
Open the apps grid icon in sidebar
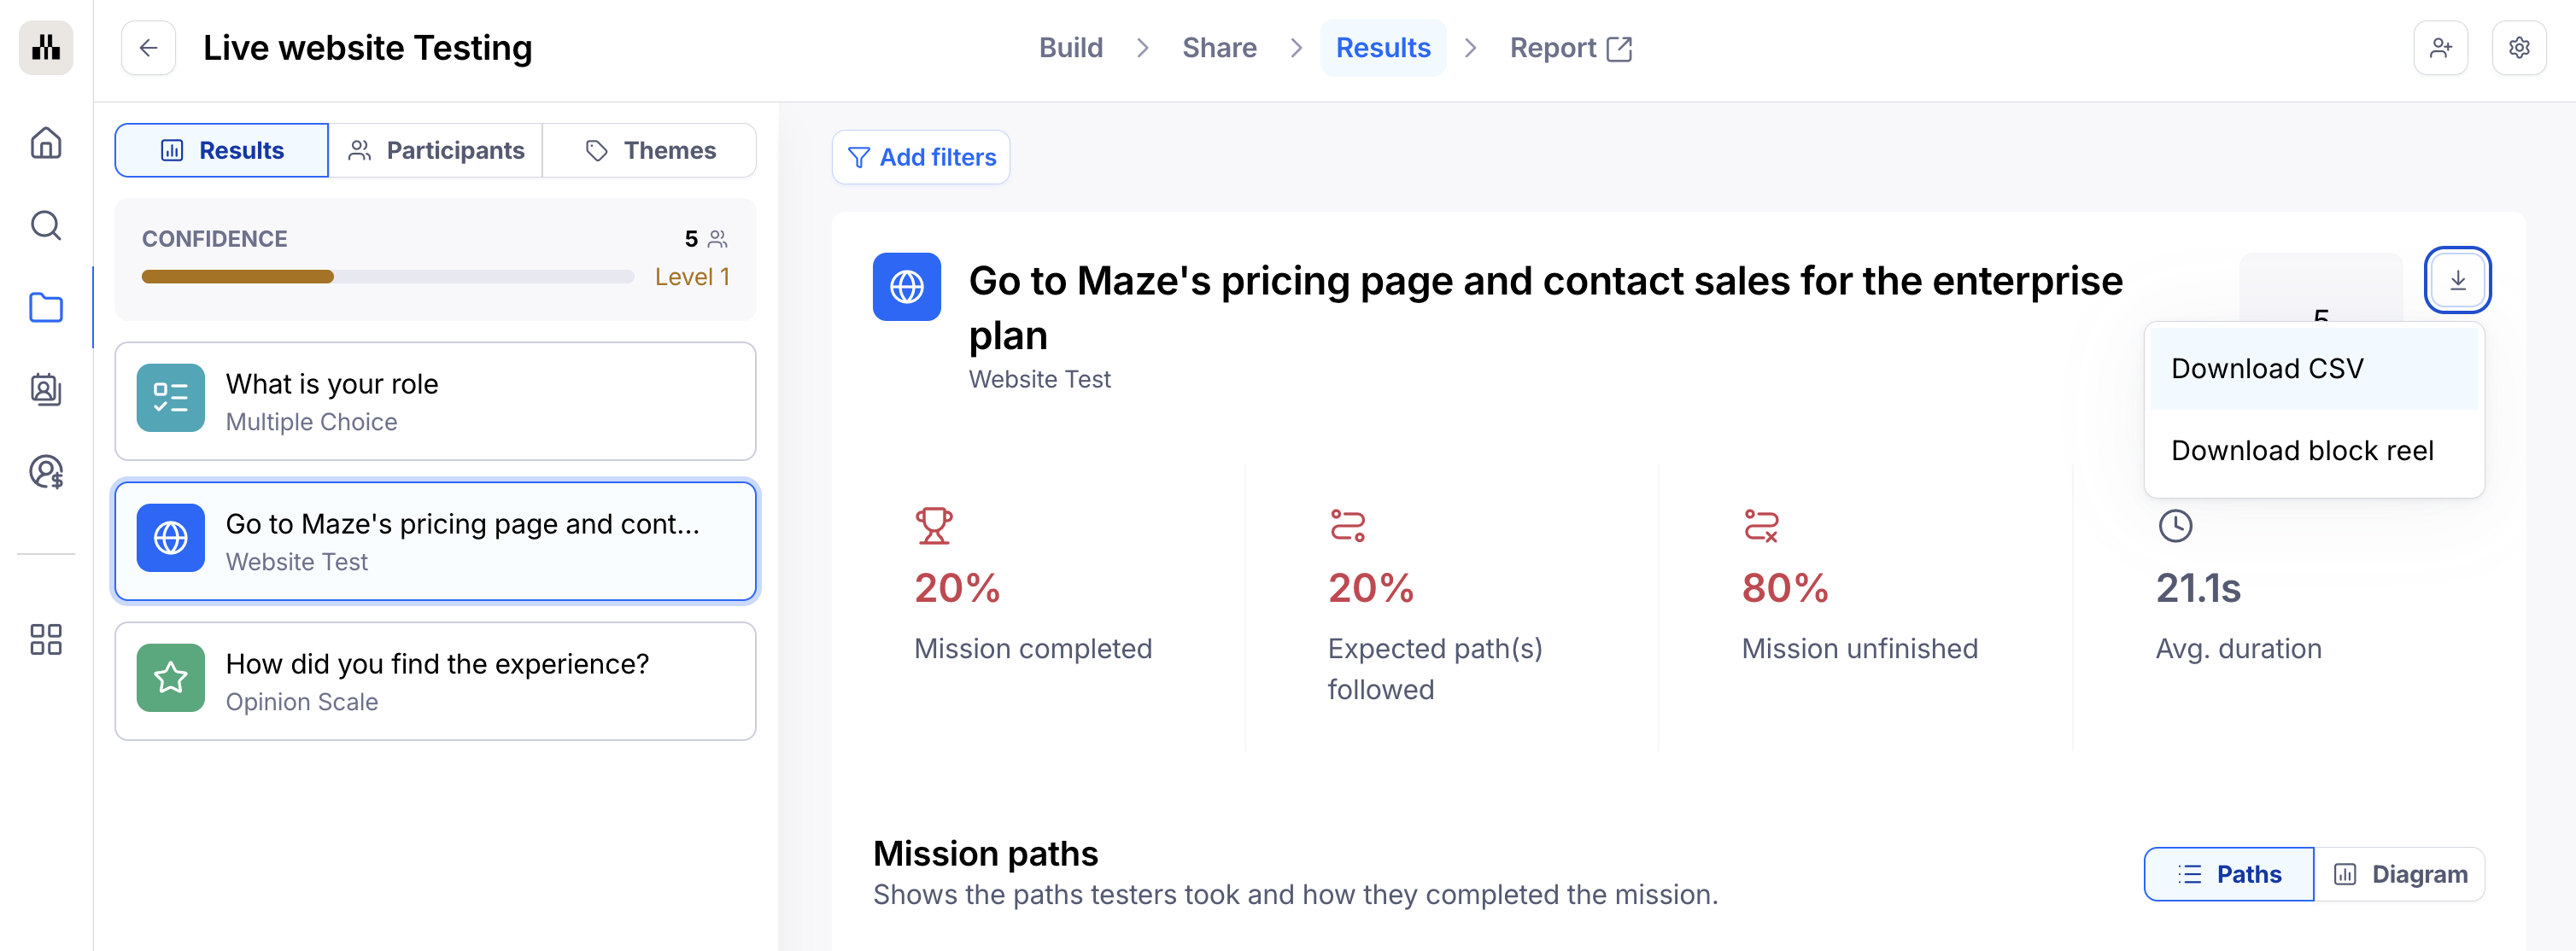point(46,639)
